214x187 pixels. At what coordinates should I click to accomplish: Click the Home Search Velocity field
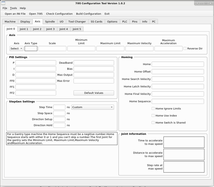coord(178,79)
